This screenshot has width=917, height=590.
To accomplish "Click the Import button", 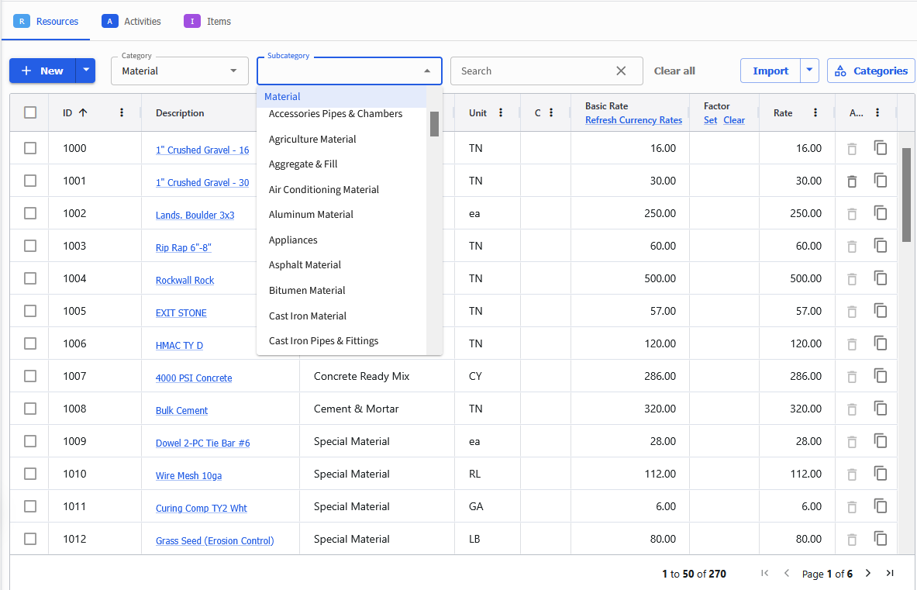I will [770, 71].
